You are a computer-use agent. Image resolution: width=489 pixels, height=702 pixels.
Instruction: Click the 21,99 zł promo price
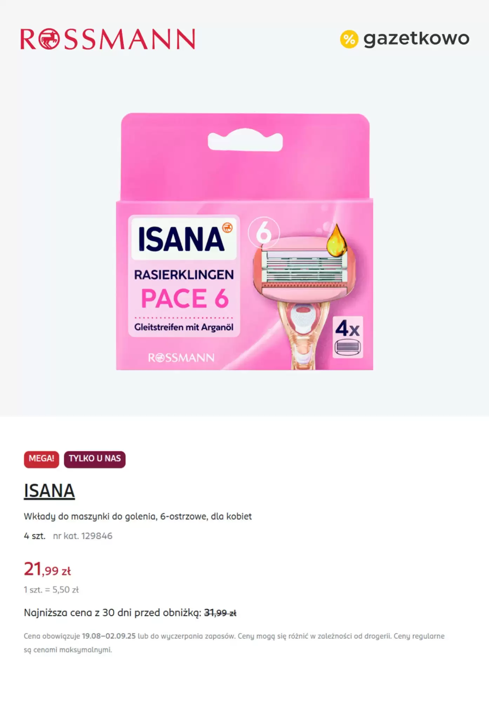pos(47,569)
